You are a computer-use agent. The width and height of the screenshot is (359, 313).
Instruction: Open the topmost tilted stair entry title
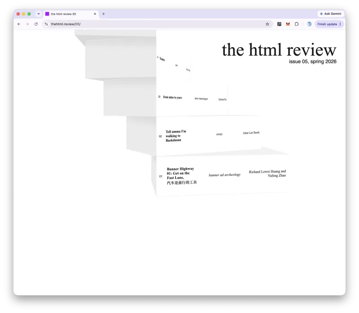[162, 59]
